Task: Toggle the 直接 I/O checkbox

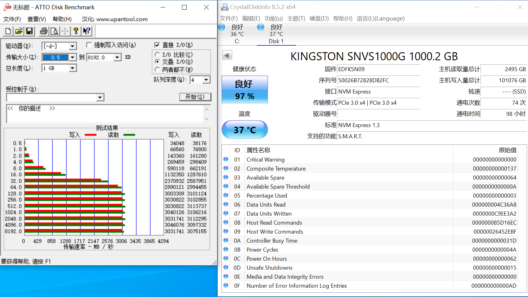Action: (x=157, y=45)
